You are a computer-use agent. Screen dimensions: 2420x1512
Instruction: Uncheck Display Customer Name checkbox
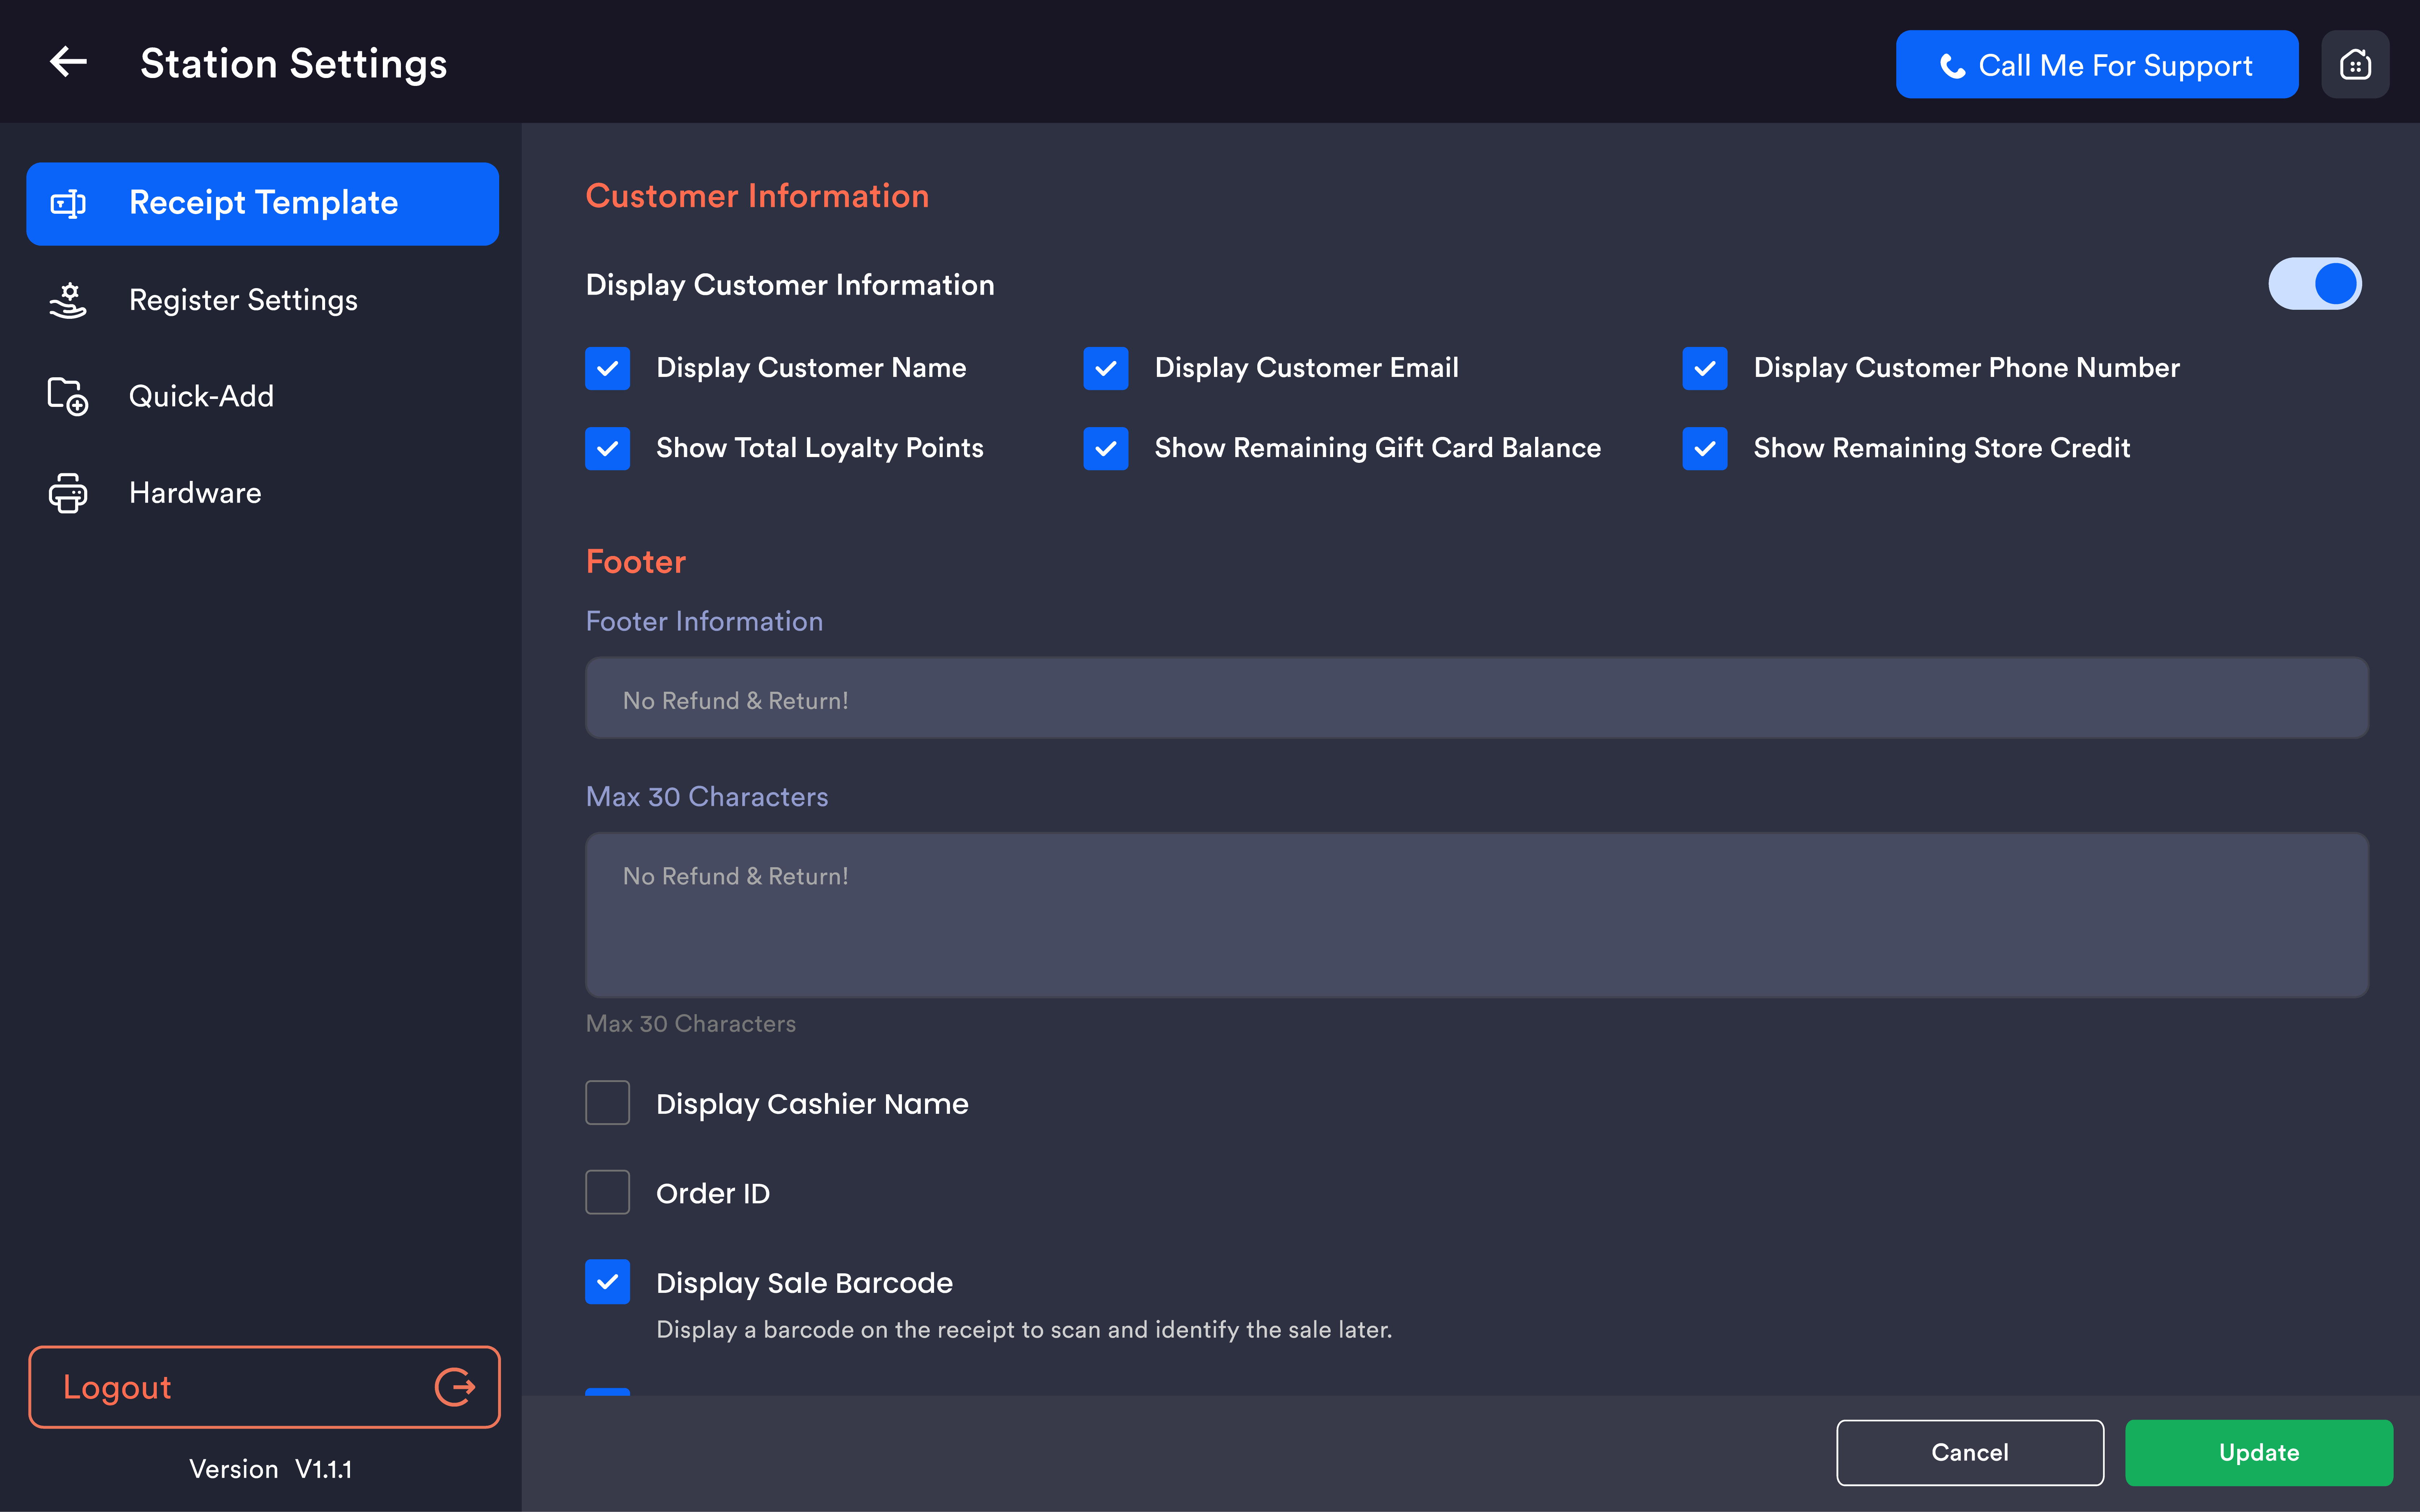coord(607,368)
